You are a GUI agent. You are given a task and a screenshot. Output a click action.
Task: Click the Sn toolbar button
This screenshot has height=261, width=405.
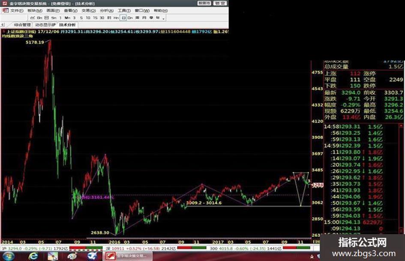click(x=54, y=18)
